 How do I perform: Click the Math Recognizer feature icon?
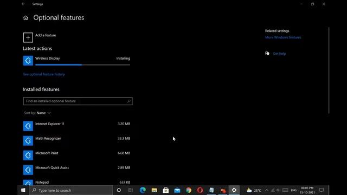pyautogui.click(x=28, y=141)
